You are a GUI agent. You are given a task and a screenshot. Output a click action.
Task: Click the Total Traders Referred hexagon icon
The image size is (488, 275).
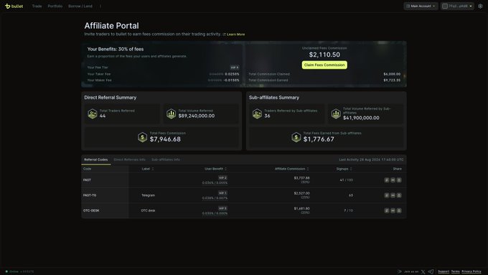pos(92,113)
